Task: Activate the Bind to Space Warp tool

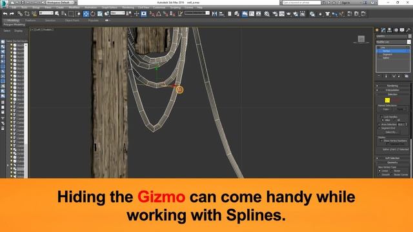Action: 34,14
